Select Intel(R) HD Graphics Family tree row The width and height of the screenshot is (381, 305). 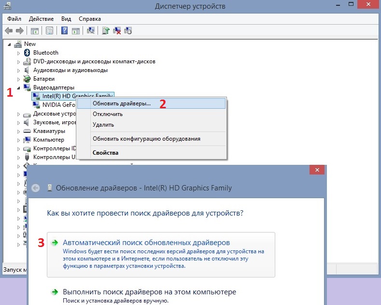[x=72, y=96]
